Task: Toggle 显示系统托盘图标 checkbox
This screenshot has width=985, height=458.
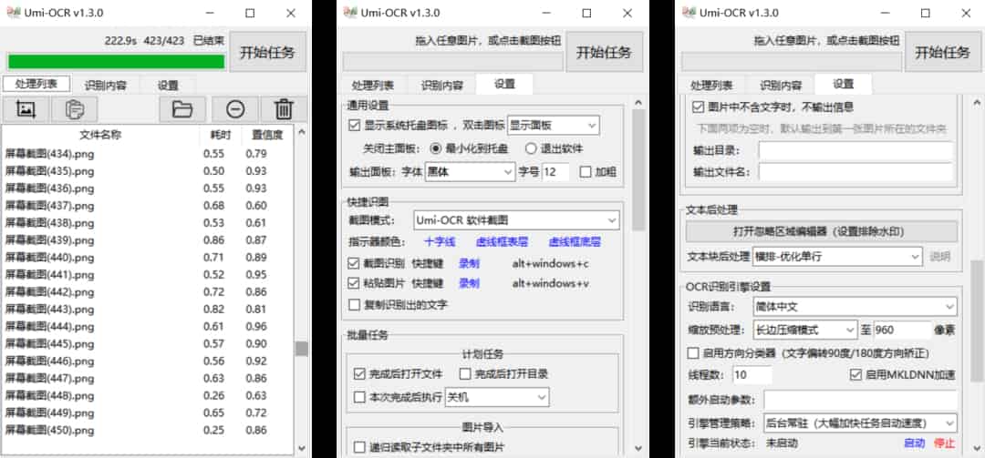Action: click(x=354, y=125)
